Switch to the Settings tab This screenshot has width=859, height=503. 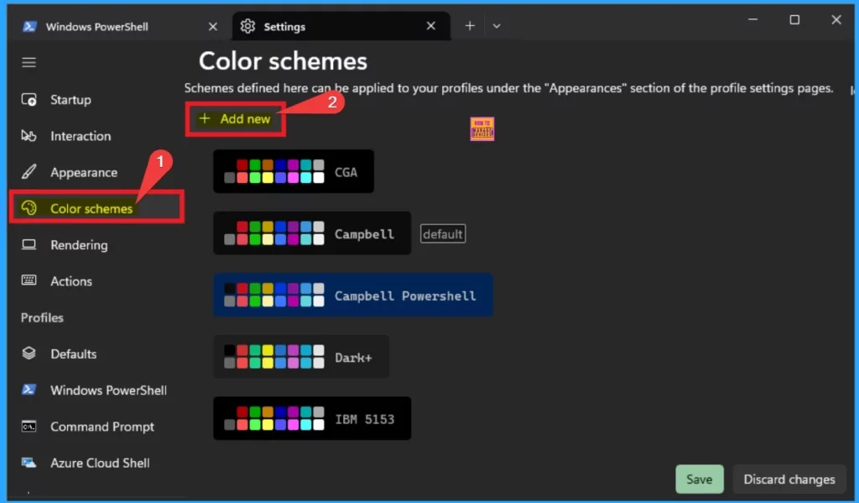click(341, 26)
